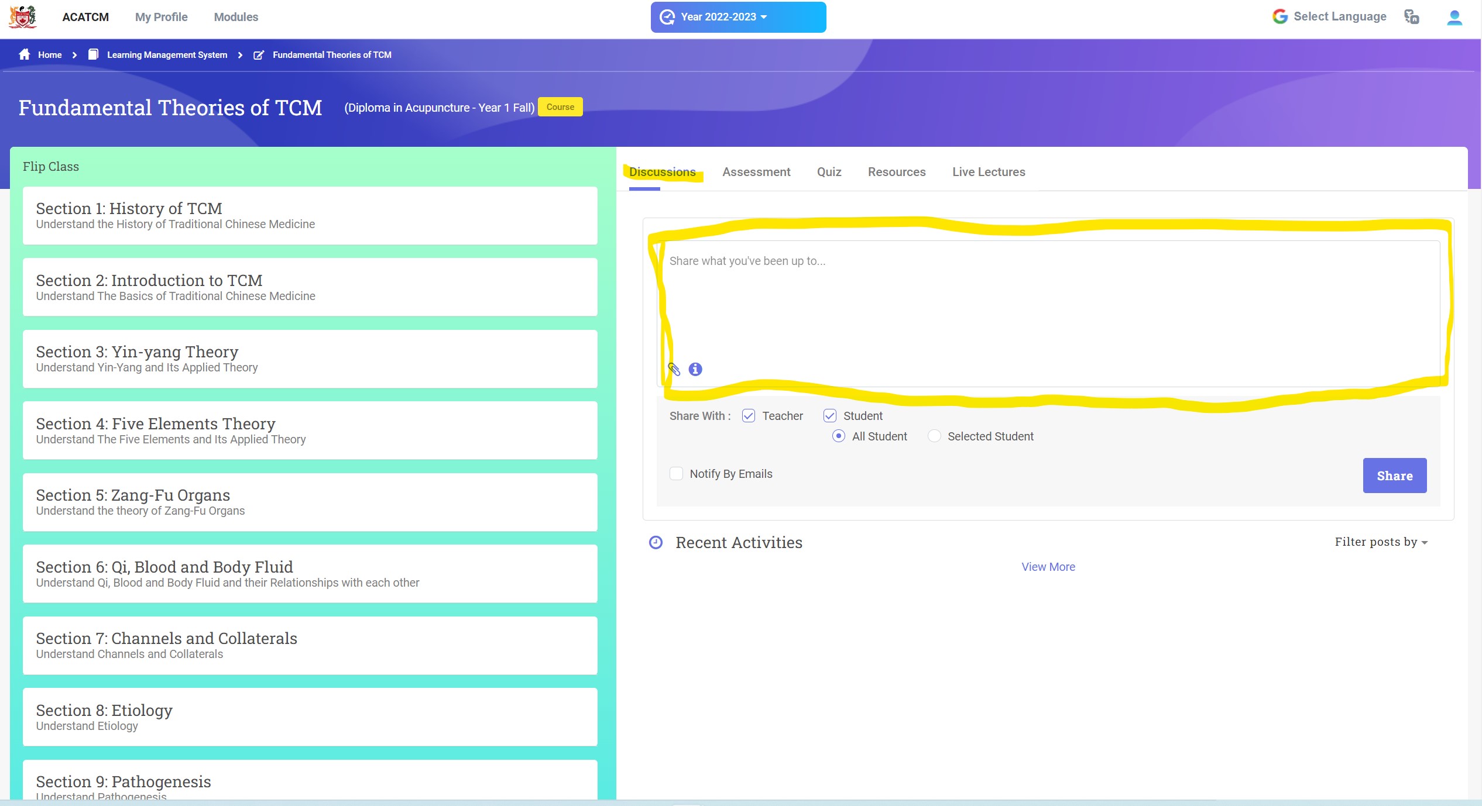The image size is (1482, 806).
Task: Switch to the Live Lectures tab
Action: 989,172
